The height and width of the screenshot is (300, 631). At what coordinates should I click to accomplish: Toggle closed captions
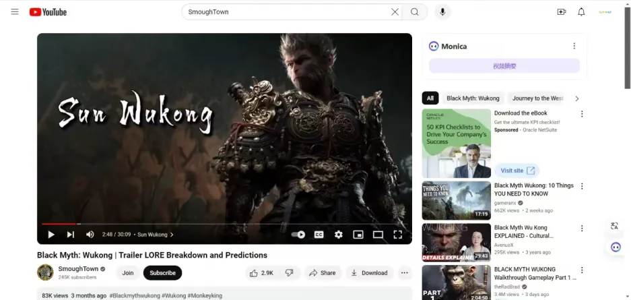point(319,235)
